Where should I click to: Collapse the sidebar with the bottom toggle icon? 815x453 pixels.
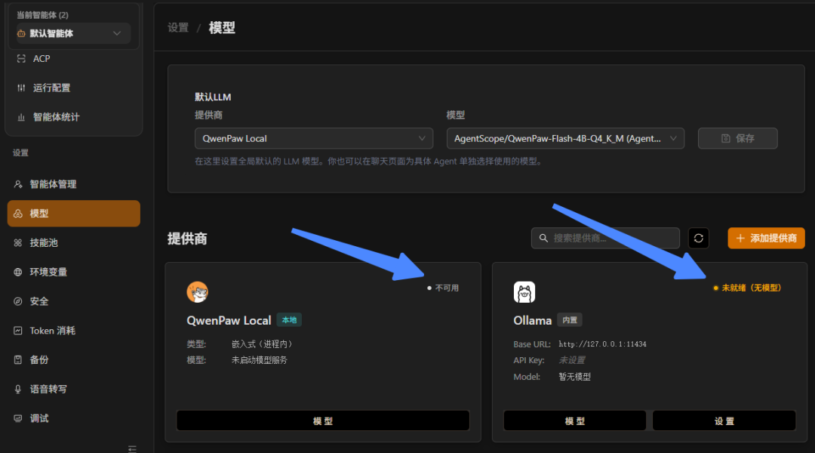[x=132, y=448]
